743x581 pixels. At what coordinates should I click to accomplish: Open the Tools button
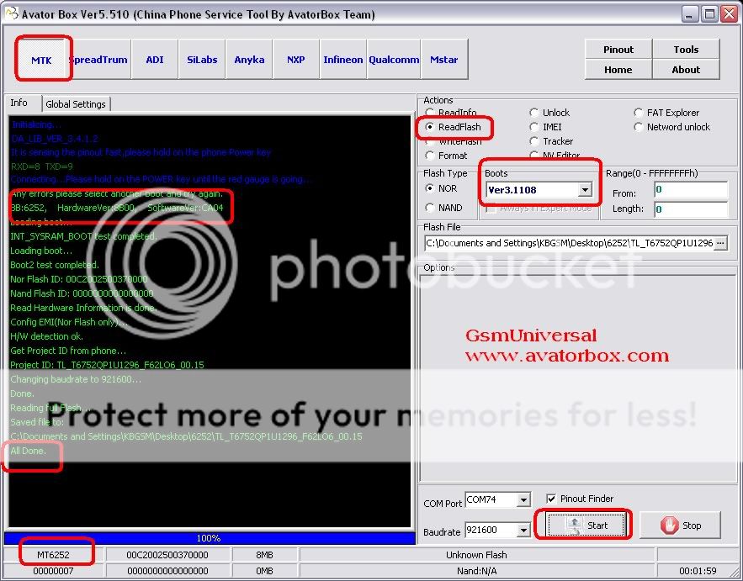pos(686,50)
